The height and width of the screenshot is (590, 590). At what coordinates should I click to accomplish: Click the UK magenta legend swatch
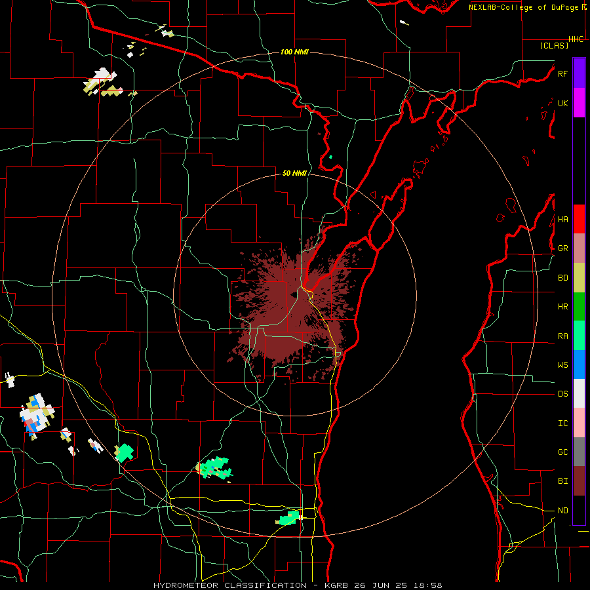579,103
